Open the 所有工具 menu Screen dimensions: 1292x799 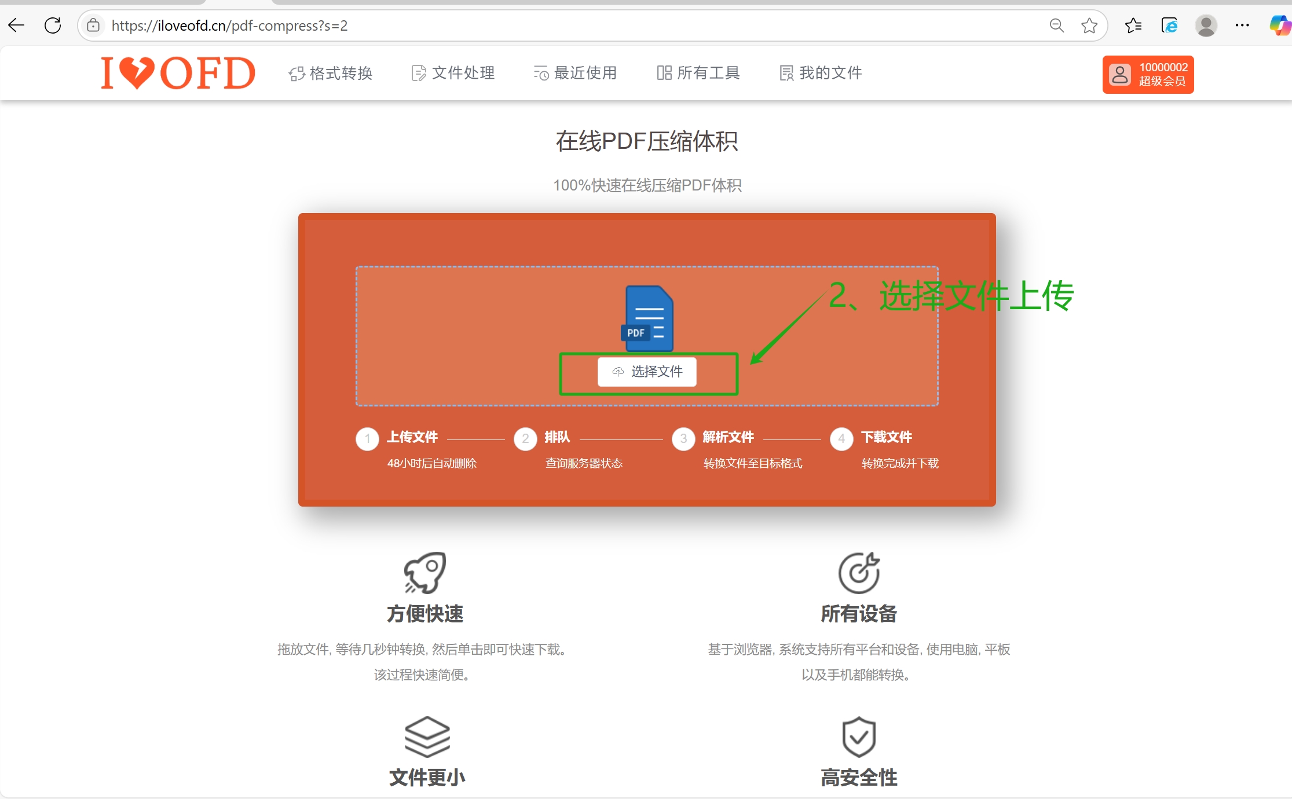698,73
